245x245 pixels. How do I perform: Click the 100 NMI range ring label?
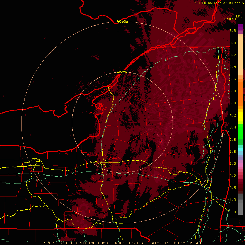tap(122, 22)
